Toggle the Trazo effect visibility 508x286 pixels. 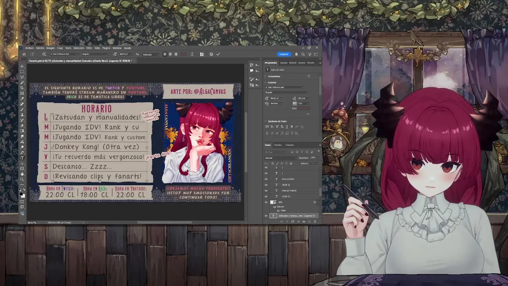point(278,211)
